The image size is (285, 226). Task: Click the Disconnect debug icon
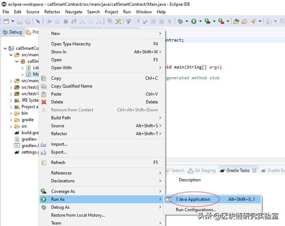pyautogui.click(x=73, y=21)
